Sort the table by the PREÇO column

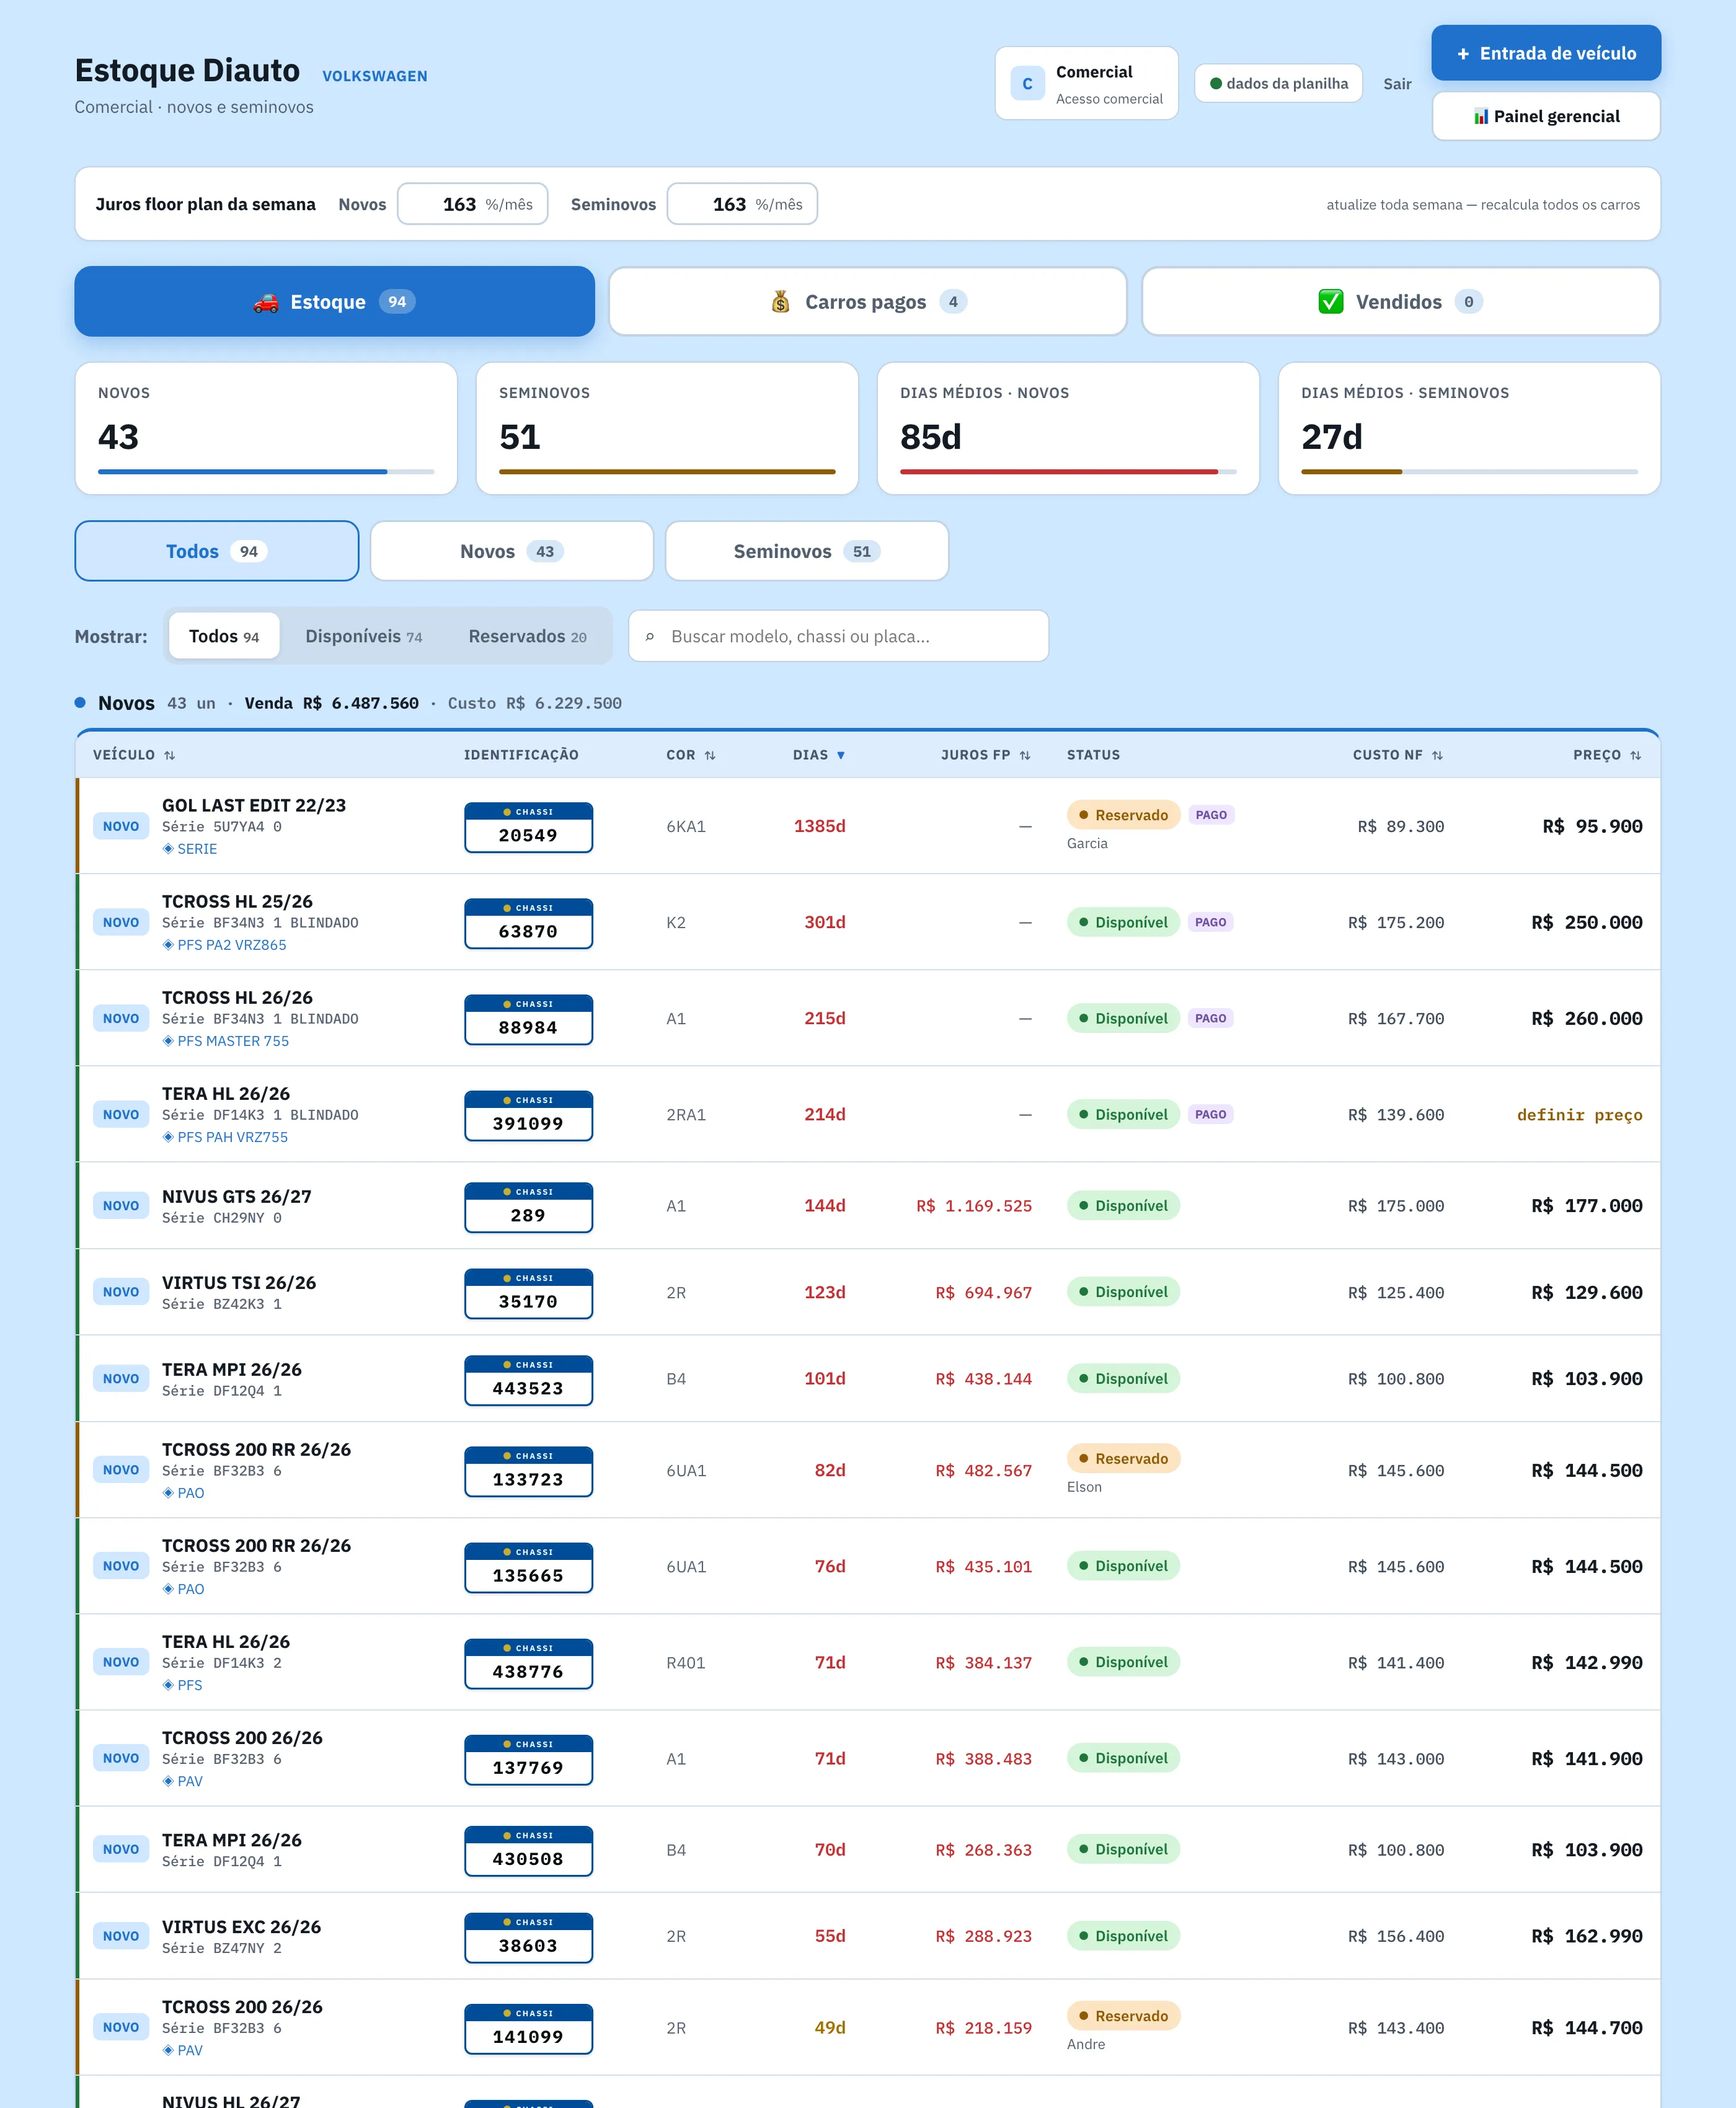(1607, 755)
